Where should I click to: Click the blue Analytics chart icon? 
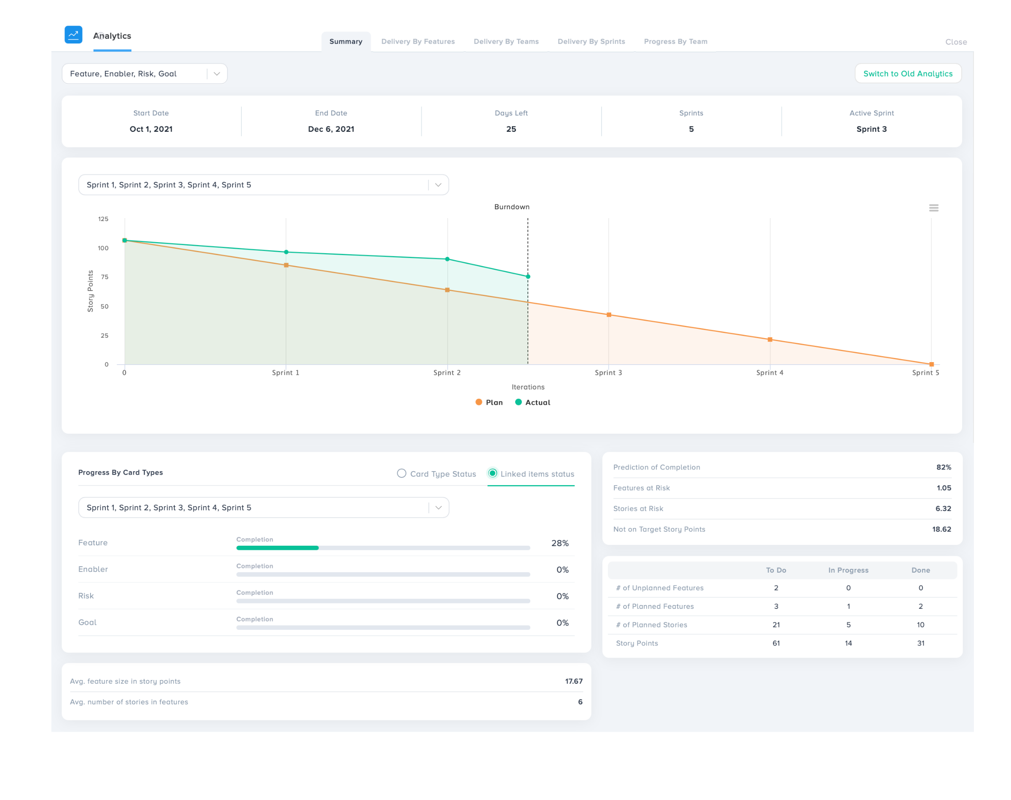73,35
